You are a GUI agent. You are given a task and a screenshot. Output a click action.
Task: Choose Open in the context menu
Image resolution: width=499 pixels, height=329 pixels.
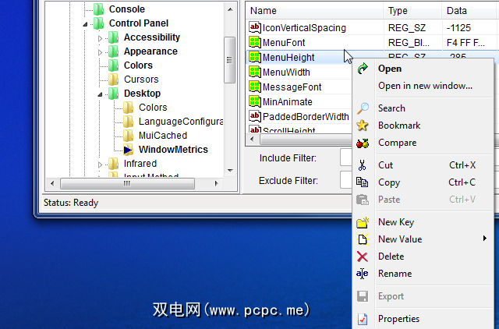[423, 69]
